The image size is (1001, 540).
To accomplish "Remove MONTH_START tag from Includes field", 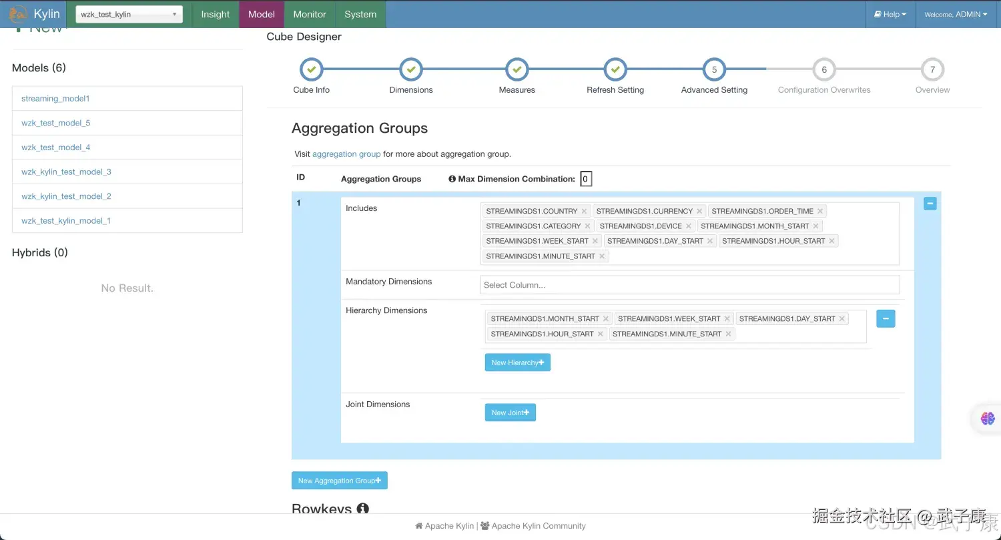I will point(815,226).
